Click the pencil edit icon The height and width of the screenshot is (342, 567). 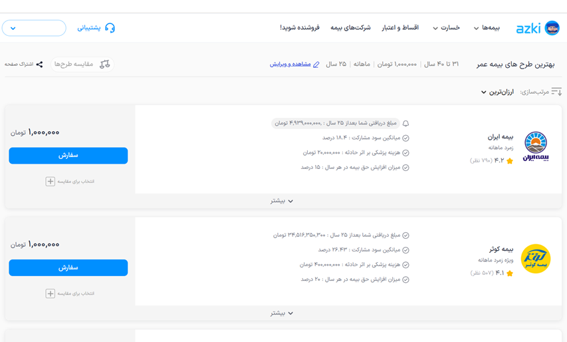316,65
